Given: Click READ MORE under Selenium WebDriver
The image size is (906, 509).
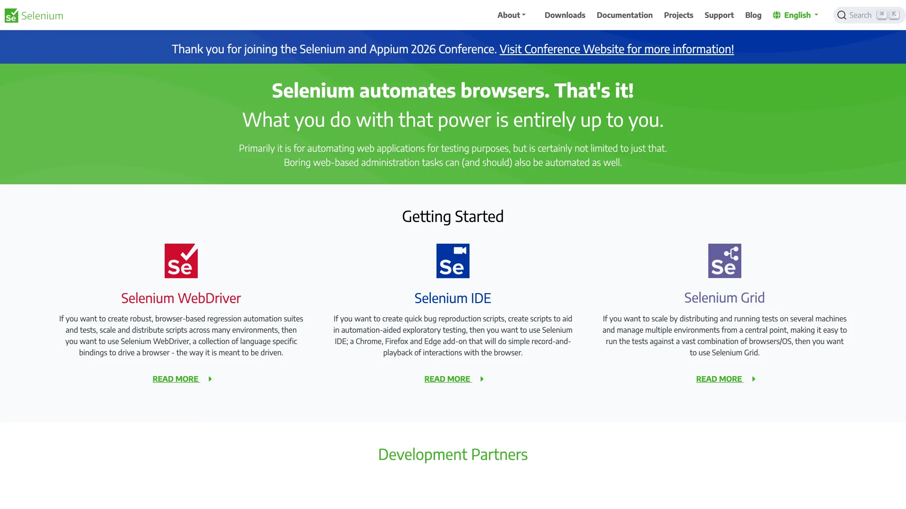Looking at the screenshot, I should point(176,379).
